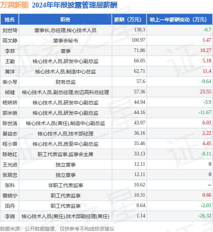The image size is (213, 232).
Task: Select the name 张科
Action: 10,185
